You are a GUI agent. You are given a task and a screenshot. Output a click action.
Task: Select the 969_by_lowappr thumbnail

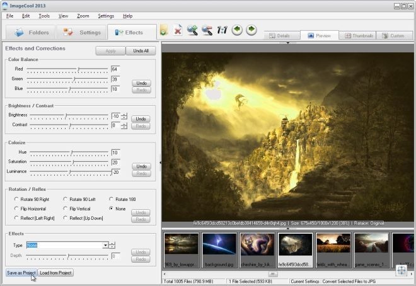coord(181,250)
